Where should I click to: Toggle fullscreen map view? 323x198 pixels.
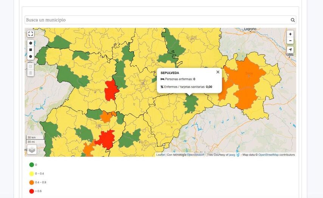[31, 34]
